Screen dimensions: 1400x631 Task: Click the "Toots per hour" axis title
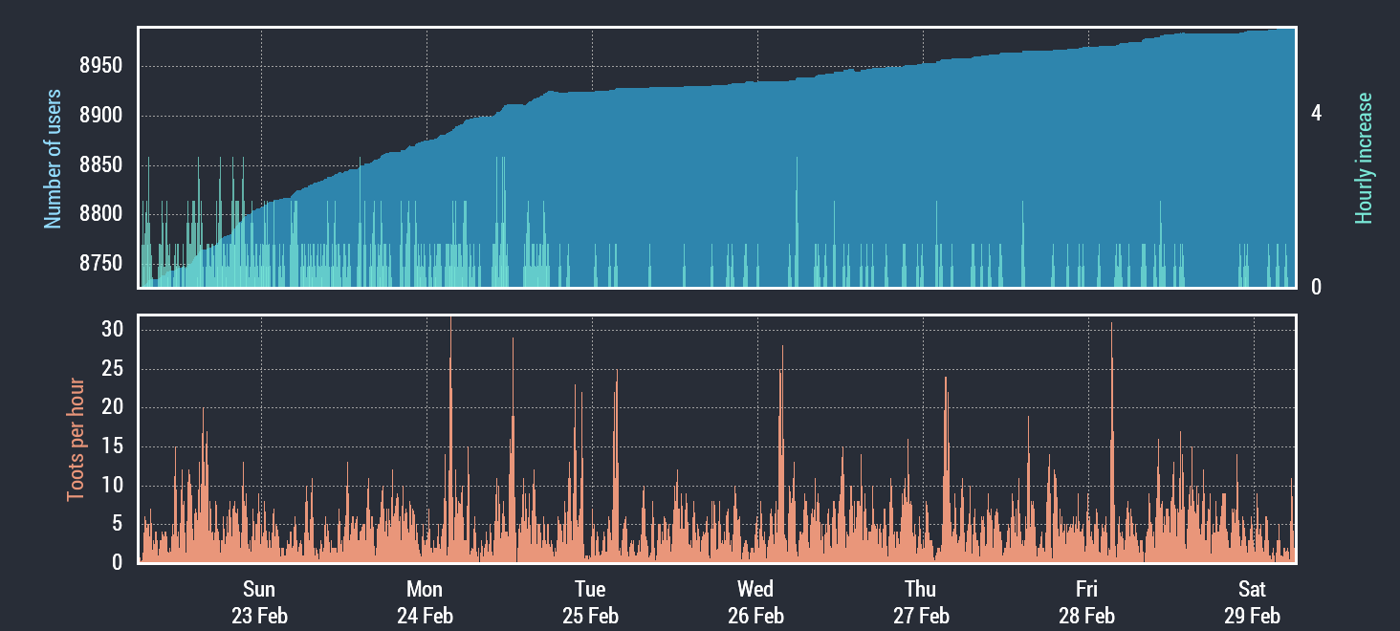[76, 440]
